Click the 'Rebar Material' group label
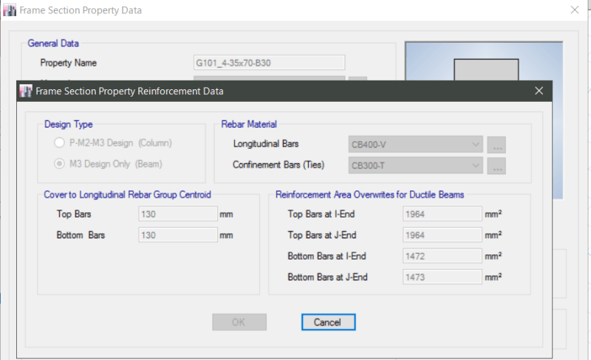This screenshot has width=591, height=360. [249, 124]
